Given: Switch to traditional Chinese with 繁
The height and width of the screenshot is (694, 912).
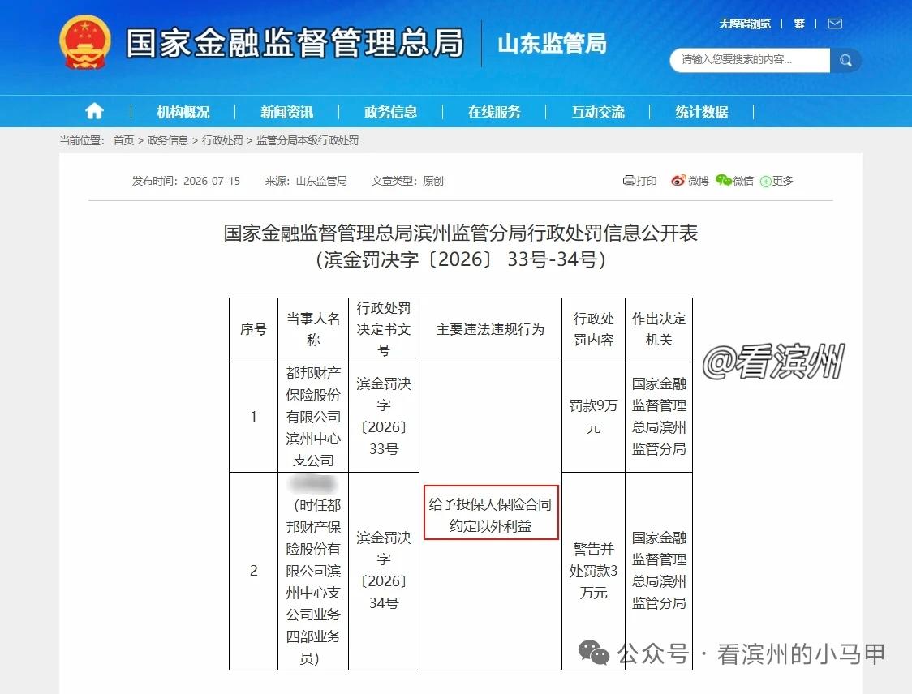Looking at the screenshot, I should tap(799, 24).
